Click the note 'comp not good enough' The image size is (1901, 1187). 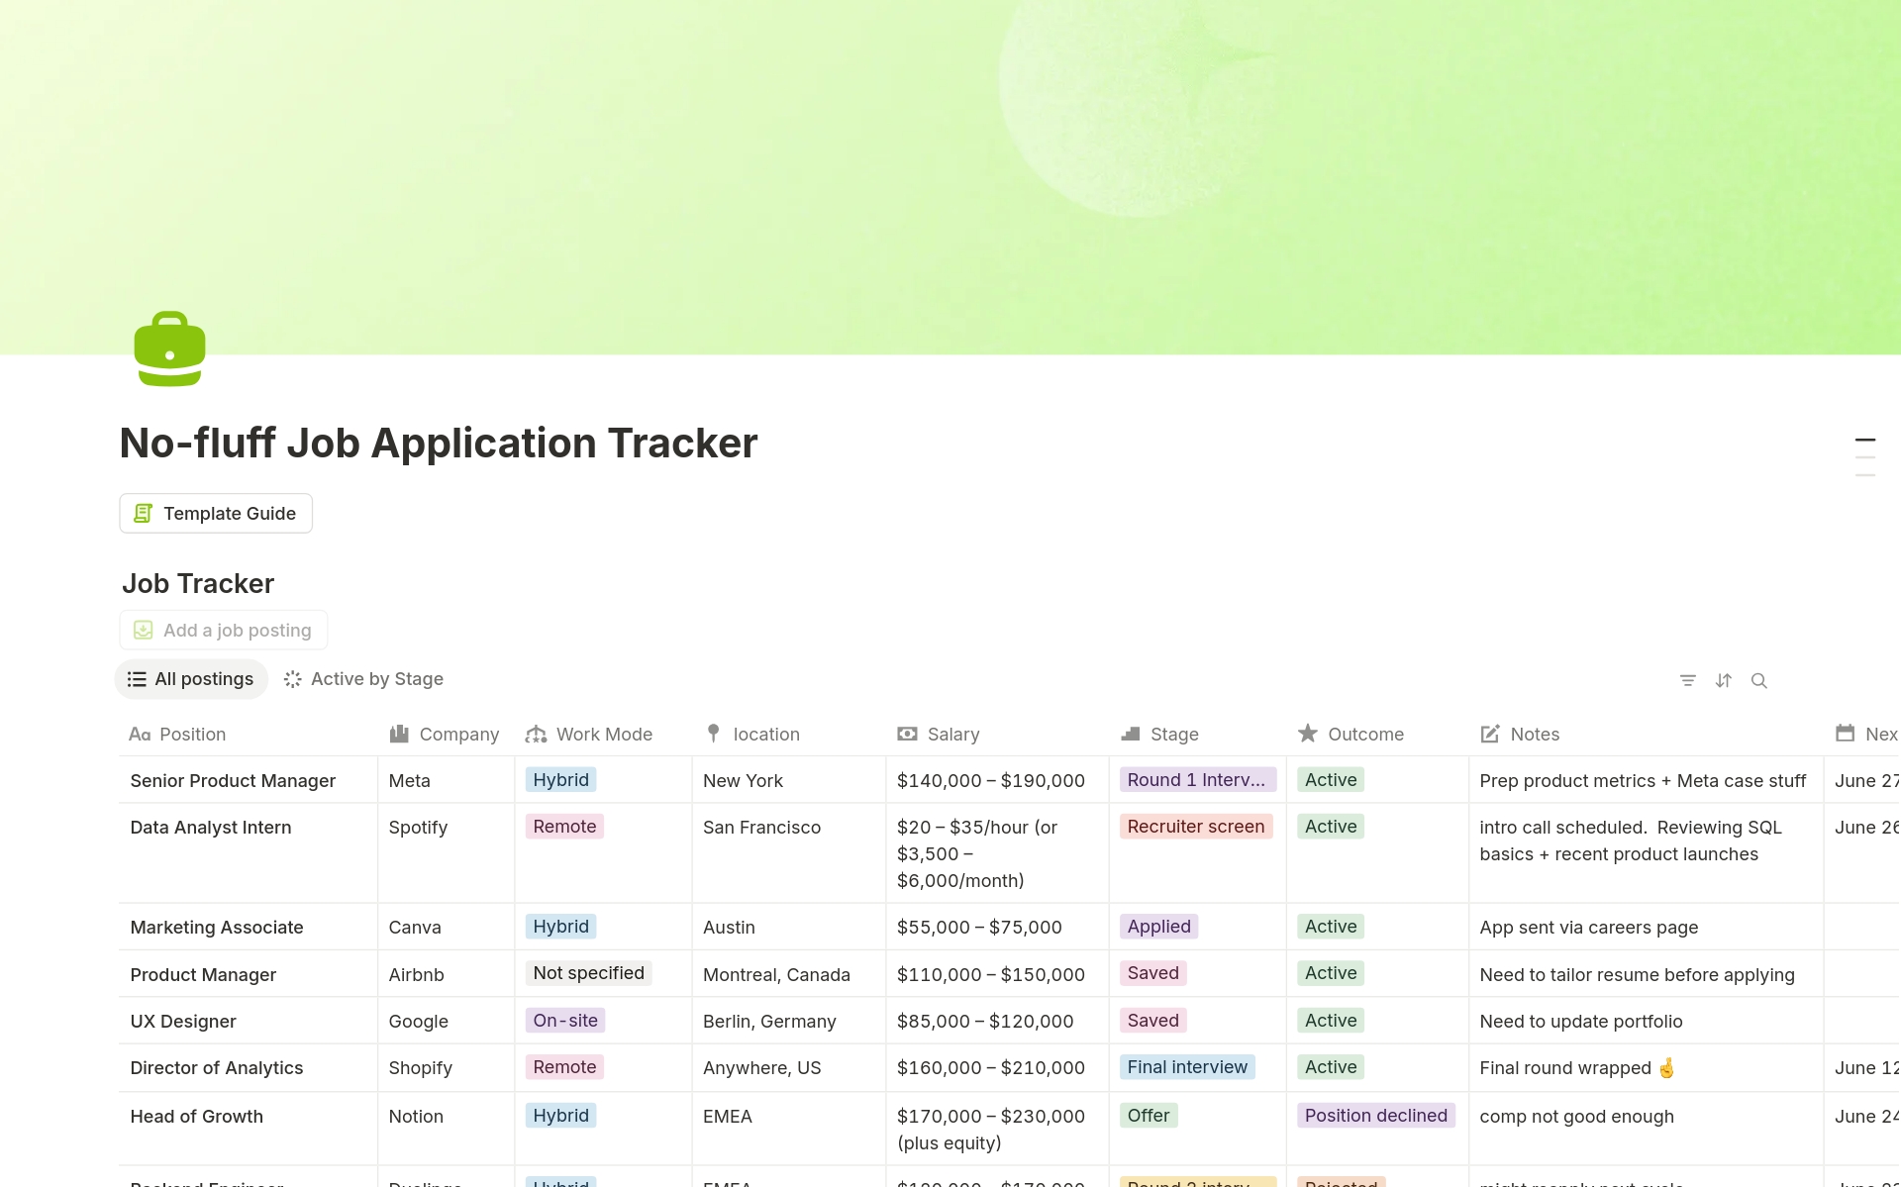pyautogui.click(x=1576, y=1116)
